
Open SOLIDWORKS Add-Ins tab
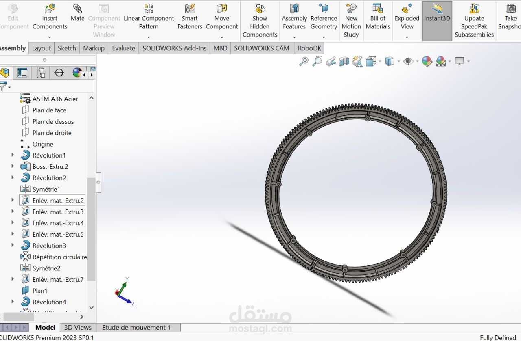pyautogui.click(x=174, y=48)
